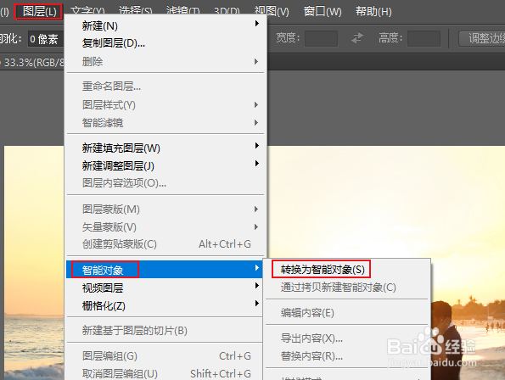Click the 调整边缘 button

(x=482, y=39)
